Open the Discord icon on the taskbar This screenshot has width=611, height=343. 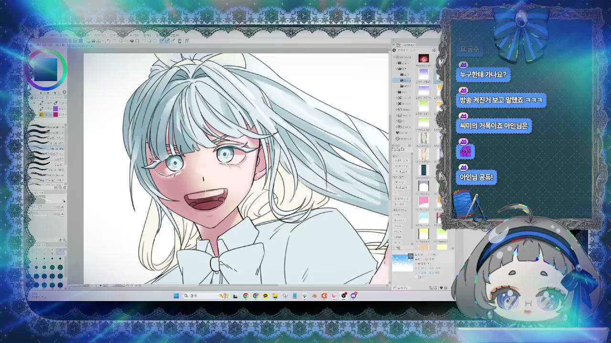pos(353,296)
